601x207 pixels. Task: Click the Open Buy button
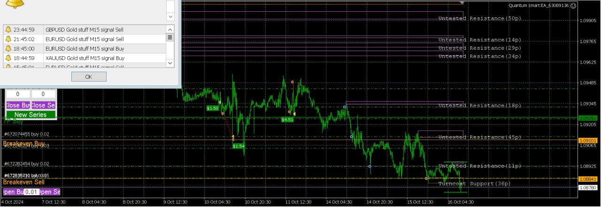(13, 192)
